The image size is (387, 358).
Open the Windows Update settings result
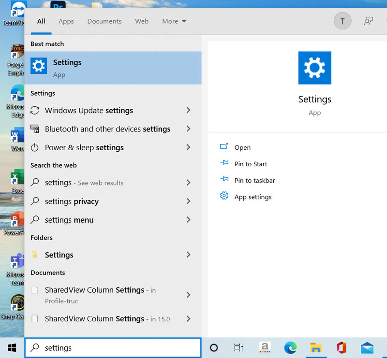[x=113, y=110]
